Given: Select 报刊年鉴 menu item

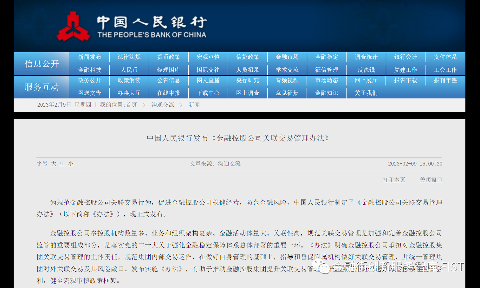Looking at the screenshot, I should tap(445, 80).
